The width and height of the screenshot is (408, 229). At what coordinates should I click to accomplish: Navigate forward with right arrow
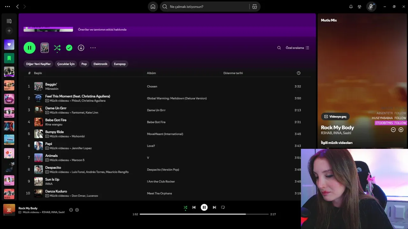tap(25, 7)
